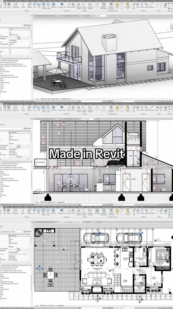Click Editar tipo button in middle window
This screenshot has height=309, width=173.
click(x=27, y=128)
